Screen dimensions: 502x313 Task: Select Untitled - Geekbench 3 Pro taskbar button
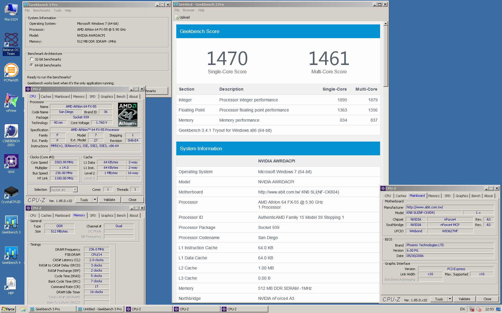tap(100, 309)
